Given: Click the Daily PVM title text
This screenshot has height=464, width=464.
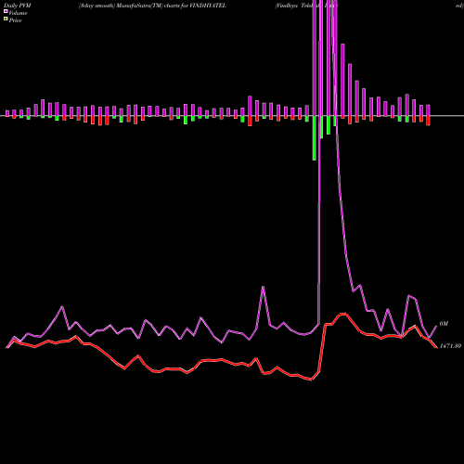Looking at the screenshot, I should click(x=17, y=6).
